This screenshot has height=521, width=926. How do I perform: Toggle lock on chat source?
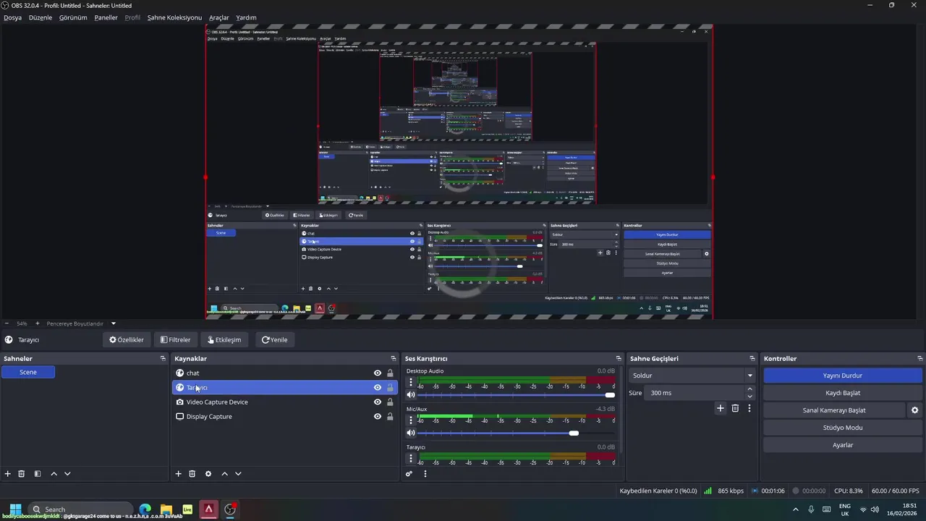click(390, 373)
